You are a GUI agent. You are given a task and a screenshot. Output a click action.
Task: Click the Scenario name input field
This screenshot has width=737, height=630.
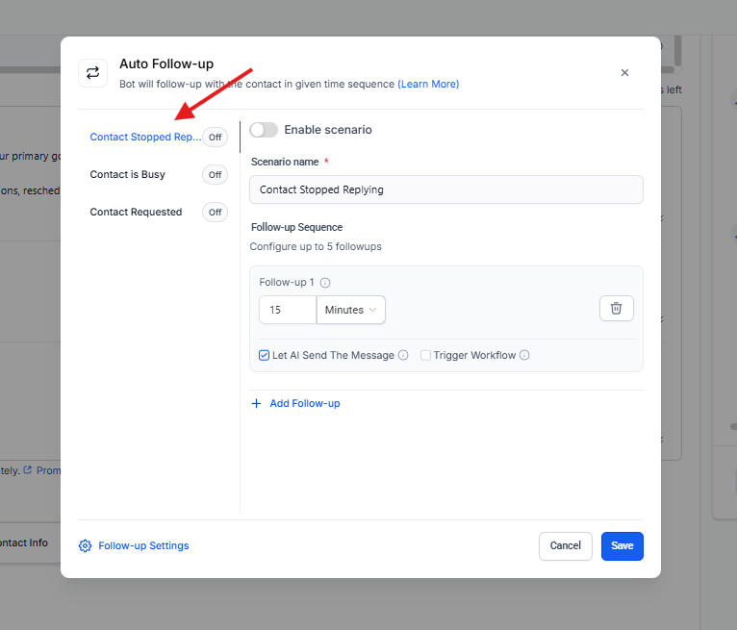445,189
